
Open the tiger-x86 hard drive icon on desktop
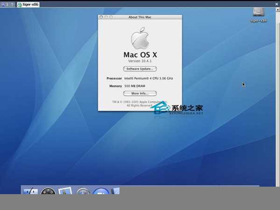(259, 12)
